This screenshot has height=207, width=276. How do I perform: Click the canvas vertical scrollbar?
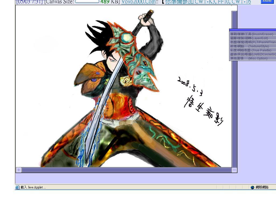(234, 89)
